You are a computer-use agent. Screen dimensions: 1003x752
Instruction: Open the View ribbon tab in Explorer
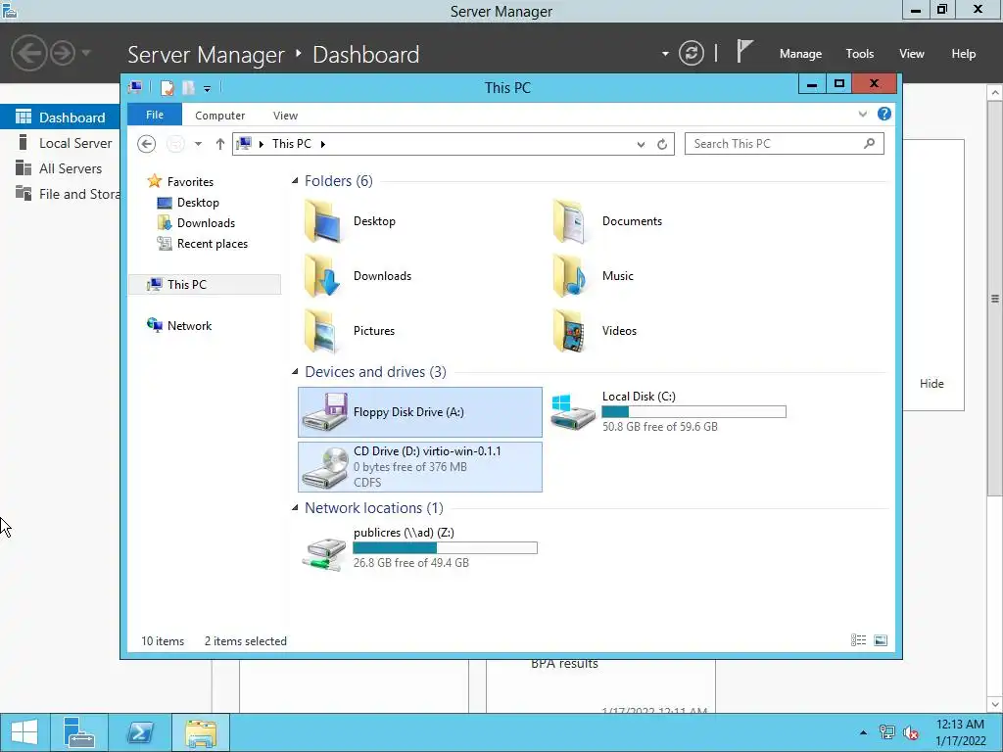(285, 116)
